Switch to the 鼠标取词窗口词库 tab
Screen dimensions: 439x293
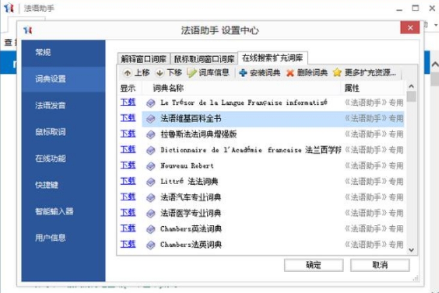[204, 58]
